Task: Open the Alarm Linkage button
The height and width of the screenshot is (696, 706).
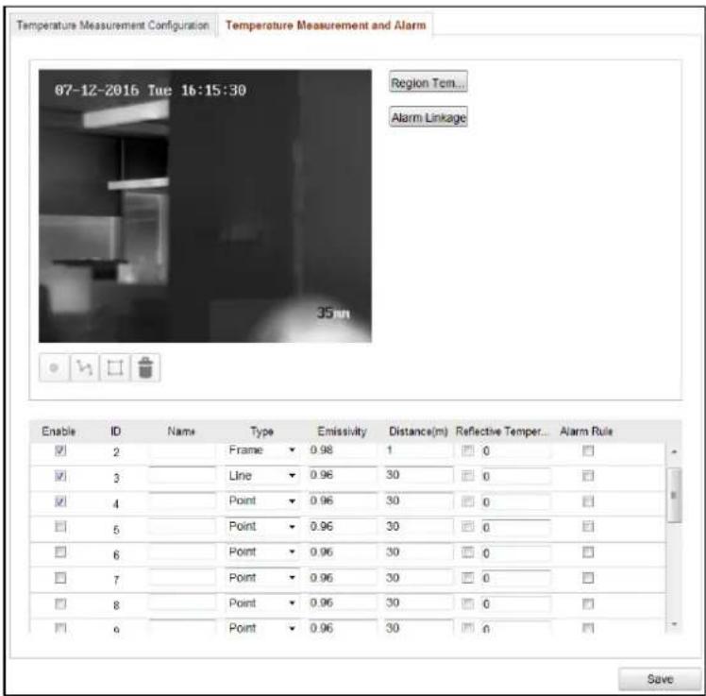Action: click(429, 117)
